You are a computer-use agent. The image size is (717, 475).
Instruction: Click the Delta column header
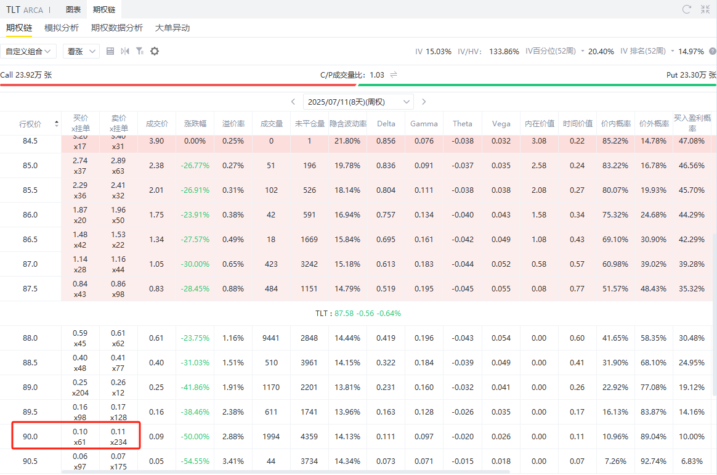coord(386,123)
